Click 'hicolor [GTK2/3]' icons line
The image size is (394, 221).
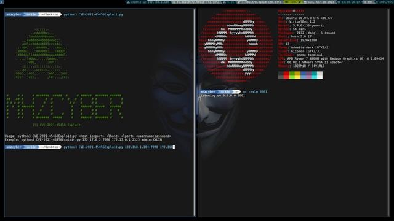(x=299, y=51)
